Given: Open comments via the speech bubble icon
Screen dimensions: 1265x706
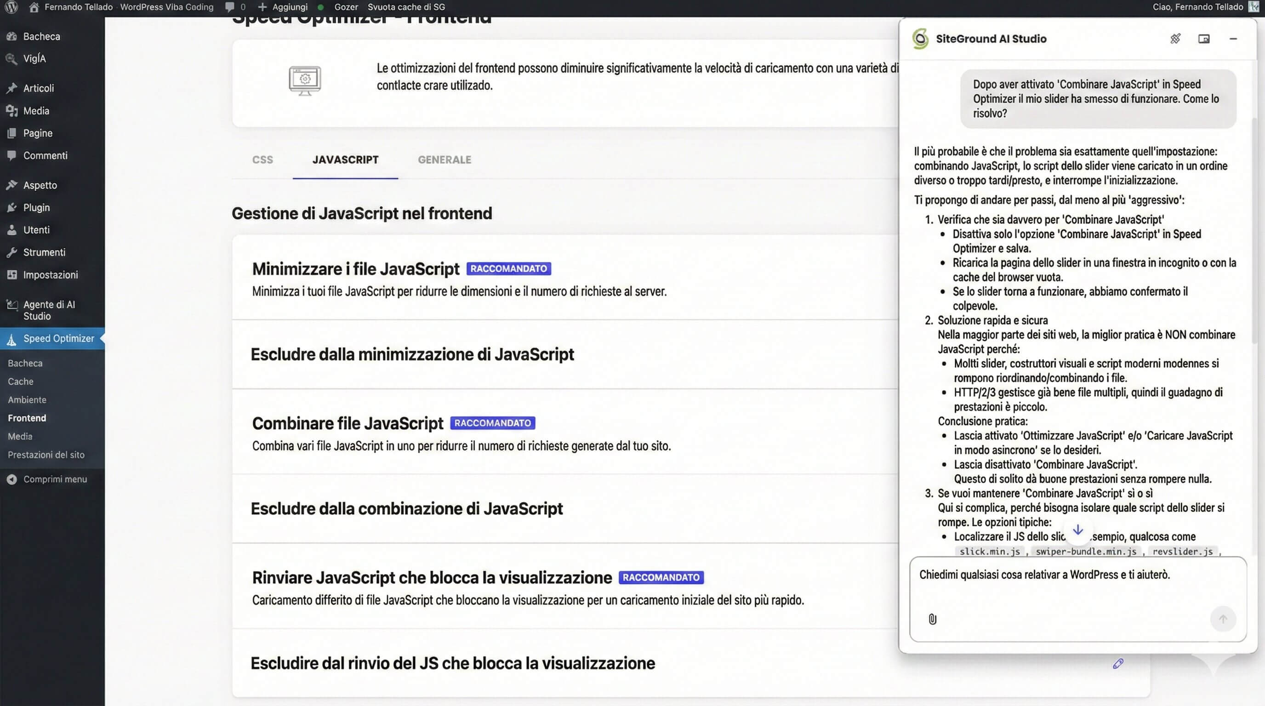Looking at the screenshot, I should [229, 7].
